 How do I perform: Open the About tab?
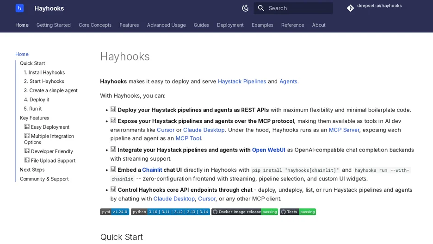(319, 25)
